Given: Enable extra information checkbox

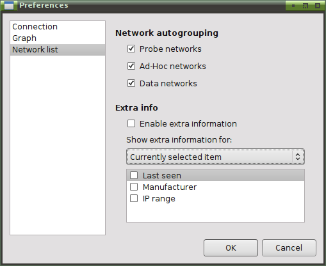Looking at the screenshot, I should click(131, 123).
